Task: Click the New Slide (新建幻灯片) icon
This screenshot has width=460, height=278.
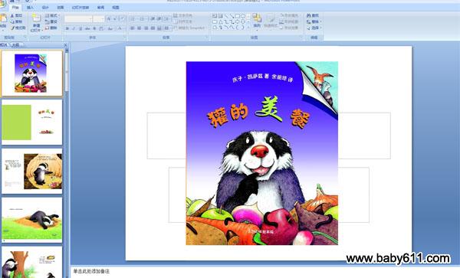Action: click(36, 18)
